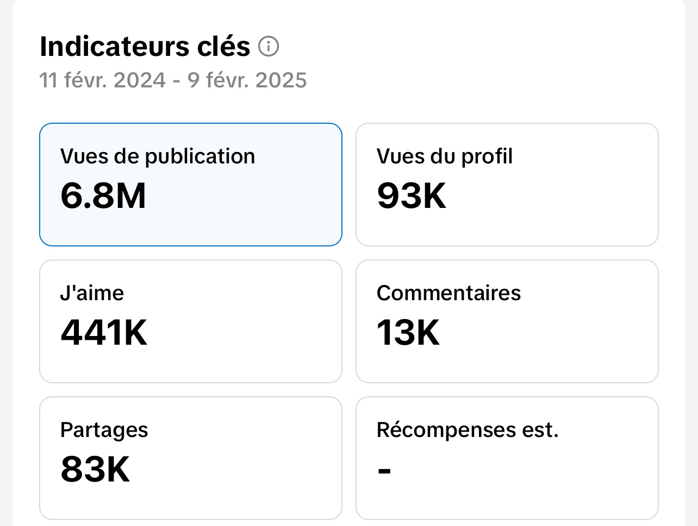
Task: Click the dash value under Récompenses est.
Action: click(x=384, y=471)
